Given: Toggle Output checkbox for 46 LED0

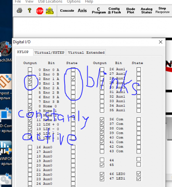Looking at the screenshot, I should (102, 174).
